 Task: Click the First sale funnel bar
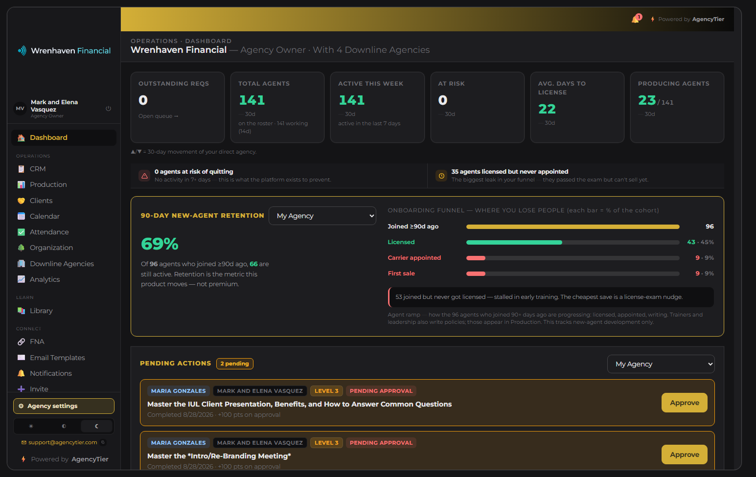pos(476,273)
